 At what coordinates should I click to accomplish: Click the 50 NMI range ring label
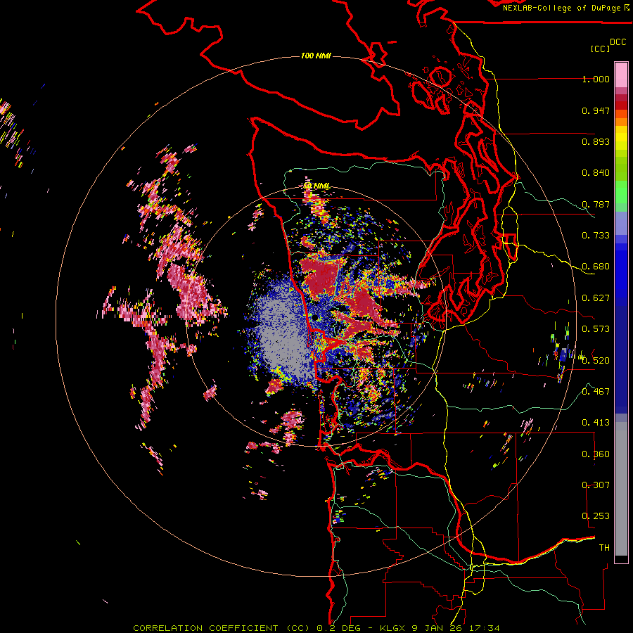click(316, 186)
